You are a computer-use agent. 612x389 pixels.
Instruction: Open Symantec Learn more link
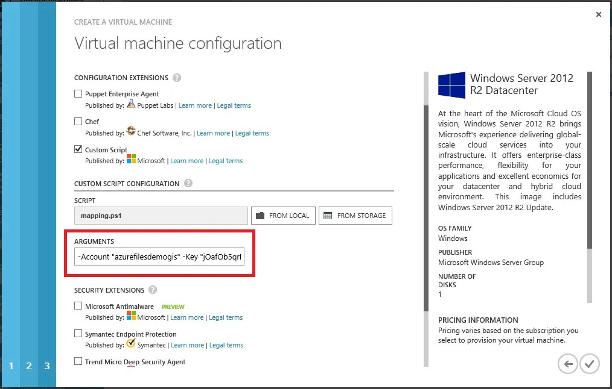click(187, 345)
